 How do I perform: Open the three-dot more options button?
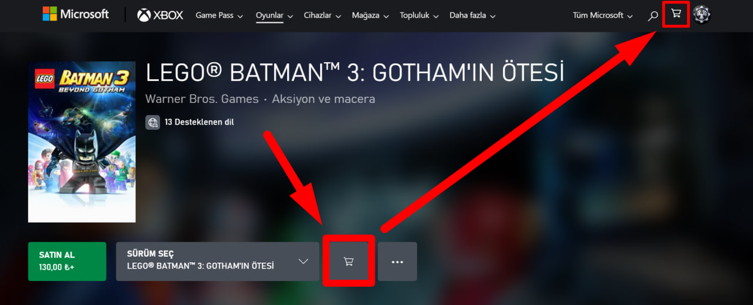[398, 262]
